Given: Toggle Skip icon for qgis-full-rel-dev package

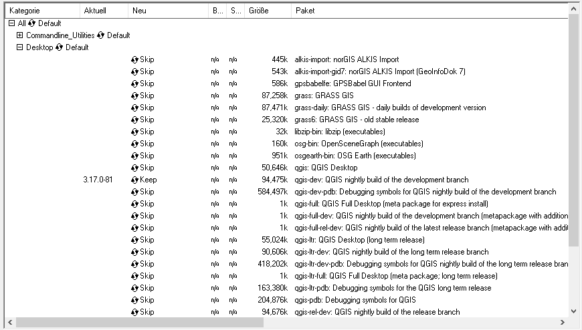Looking at the screenshot, I should tap(134, 228).
